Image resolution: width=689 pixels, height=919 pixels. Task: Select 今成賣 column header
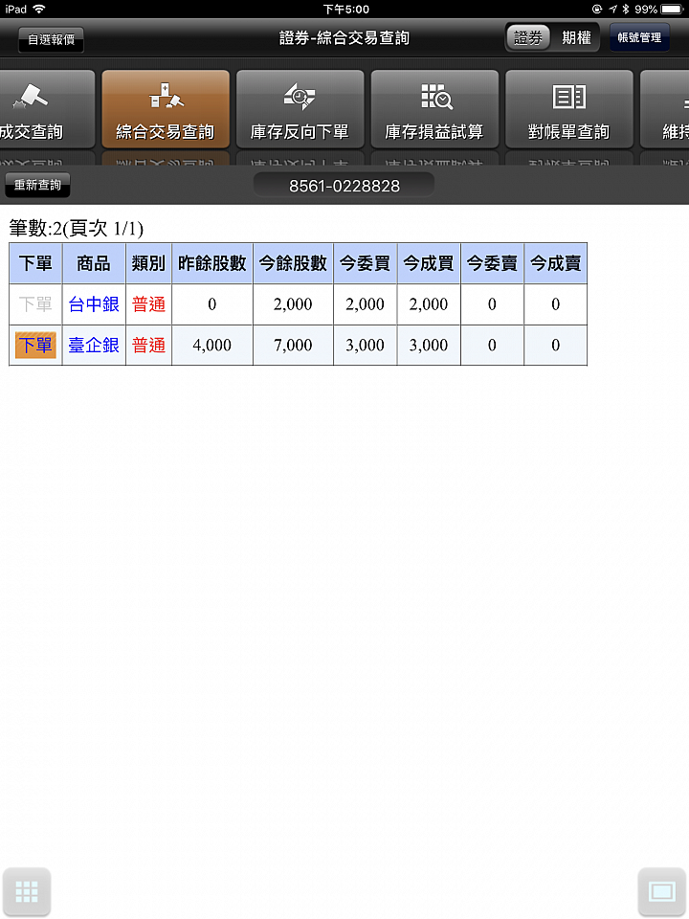tap(555, 264)
